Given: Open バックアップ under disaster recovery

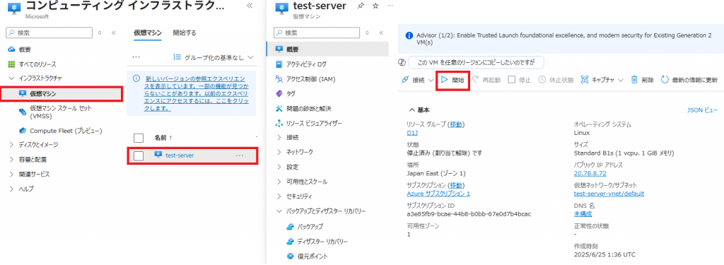Looking at the screenshot, I should coord(310,227).
